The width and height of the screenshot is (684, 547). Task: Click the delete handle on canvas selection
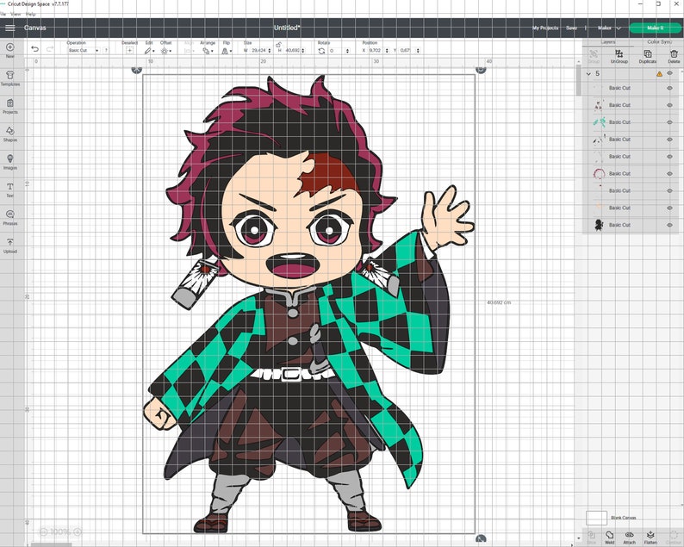[136, 70]
